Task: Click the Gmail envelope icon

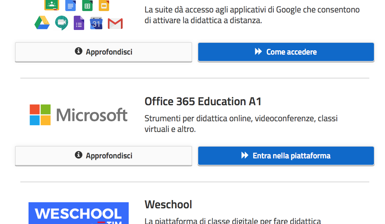Action: click(115, 24)
